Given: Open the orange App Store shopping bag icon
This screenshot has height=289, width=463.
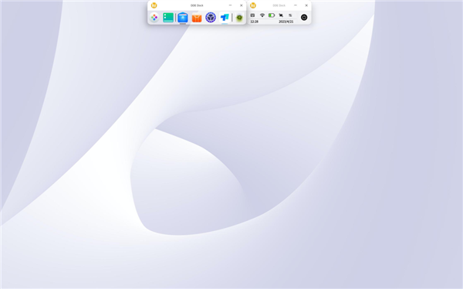Looking at the screenshot, I should (x=197, y=18).
